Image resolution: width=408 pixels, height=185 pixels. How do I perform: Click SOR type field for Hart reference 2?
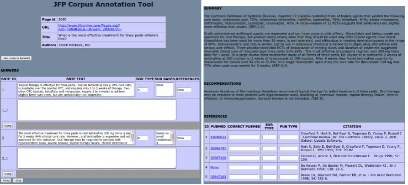point(269,149)
